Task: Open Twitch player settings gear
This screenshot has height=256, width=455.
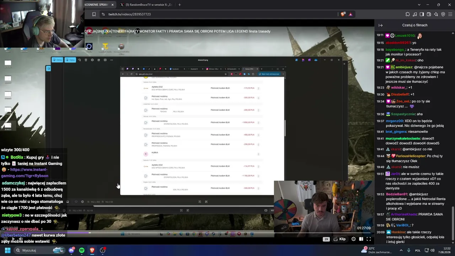Action: pyautogui.click(x=353, y=239)
